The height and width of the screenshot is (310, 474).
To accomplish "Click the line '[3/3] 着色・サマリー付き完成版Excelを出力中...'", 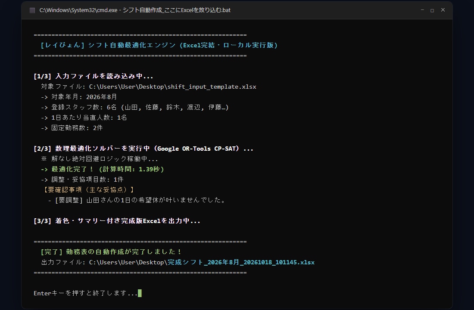I will (x=117, y=221).
